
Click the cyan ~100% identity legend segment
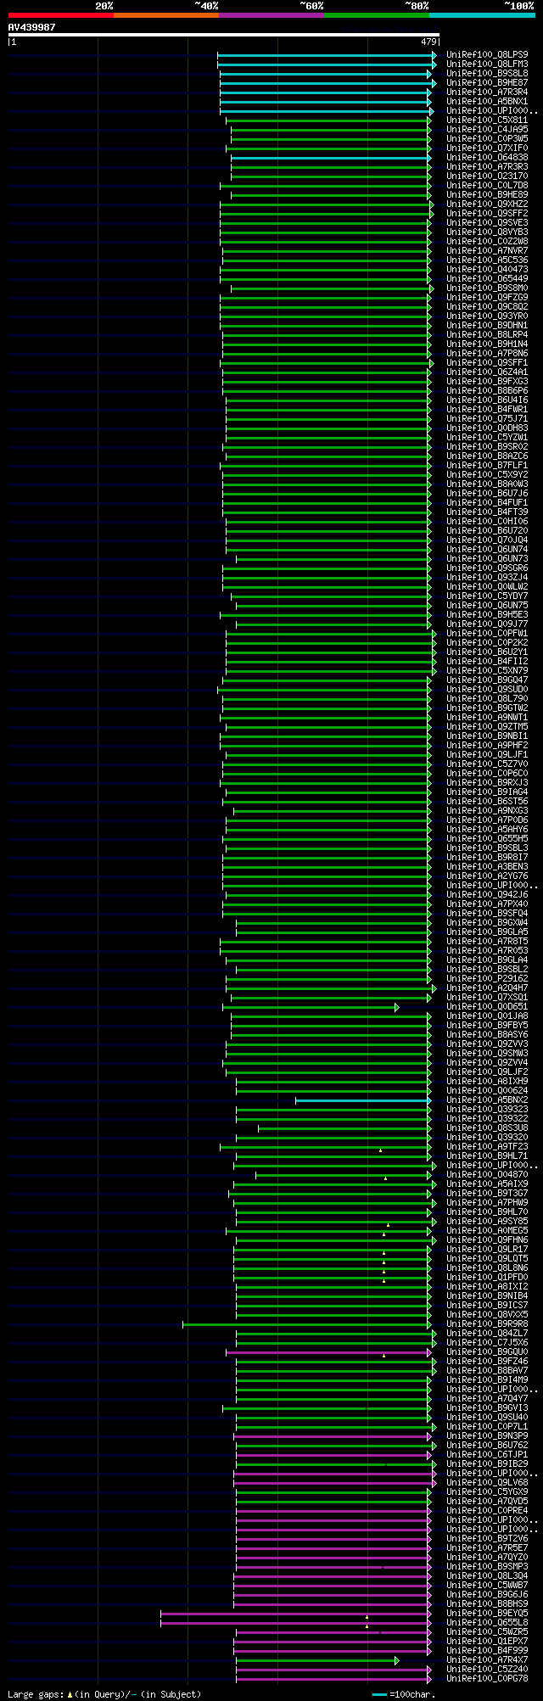click(482, 15)
